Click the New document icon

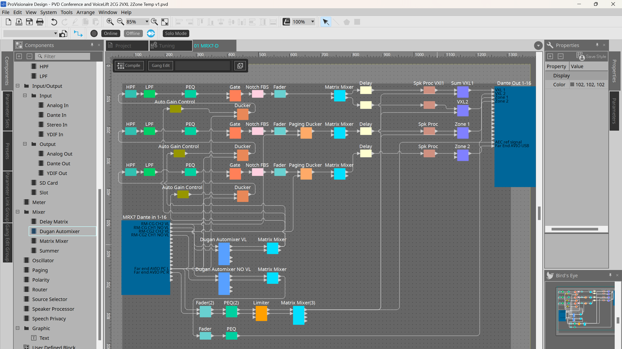coord(8,22)
